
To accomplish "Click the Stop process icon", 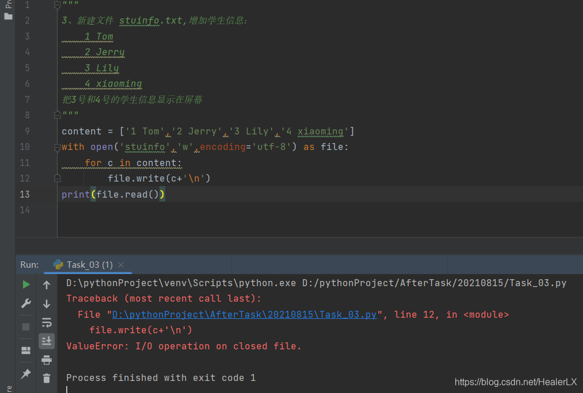I will click(25, 326).
